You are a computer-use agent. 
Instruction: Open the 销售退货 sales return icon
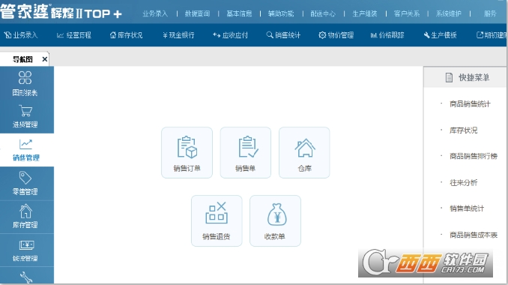tap(217, 220)
